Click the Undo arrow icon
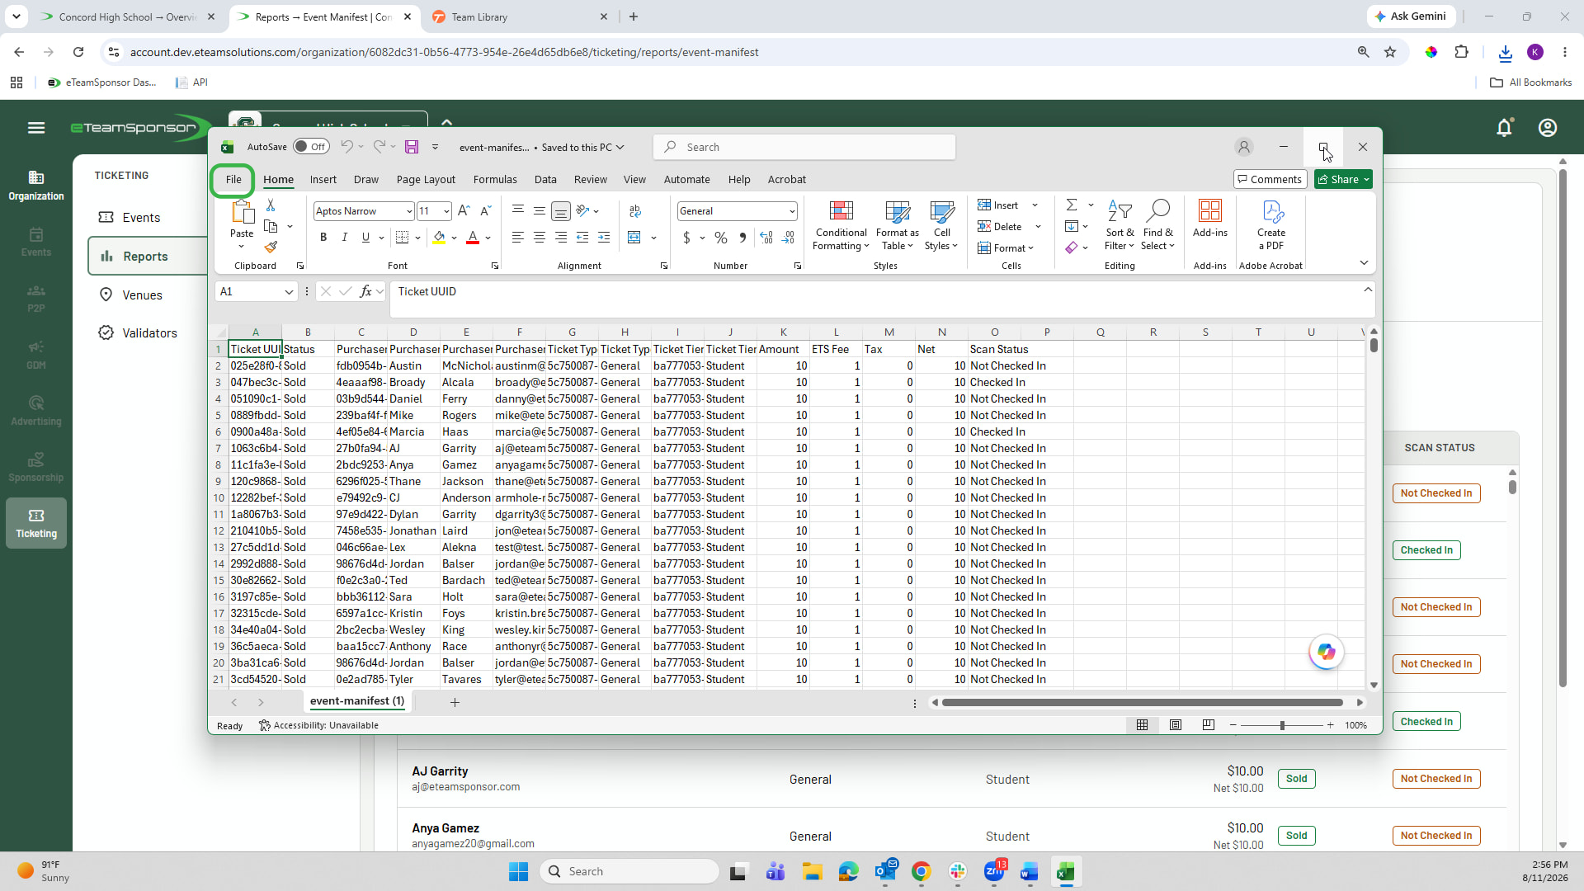Screen dimensions: 1584x891 click(347, 147)
